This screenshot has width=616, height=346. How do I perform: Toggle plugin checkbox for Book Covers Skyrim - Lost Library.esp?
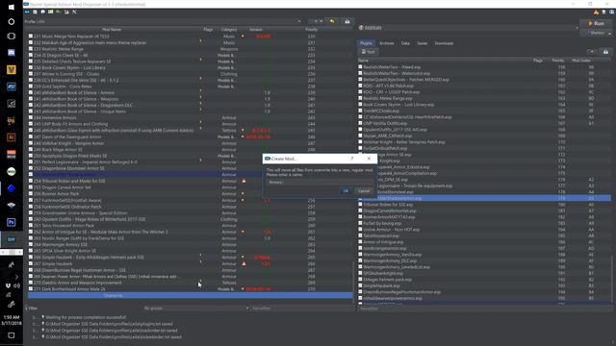tap(360, 105)
